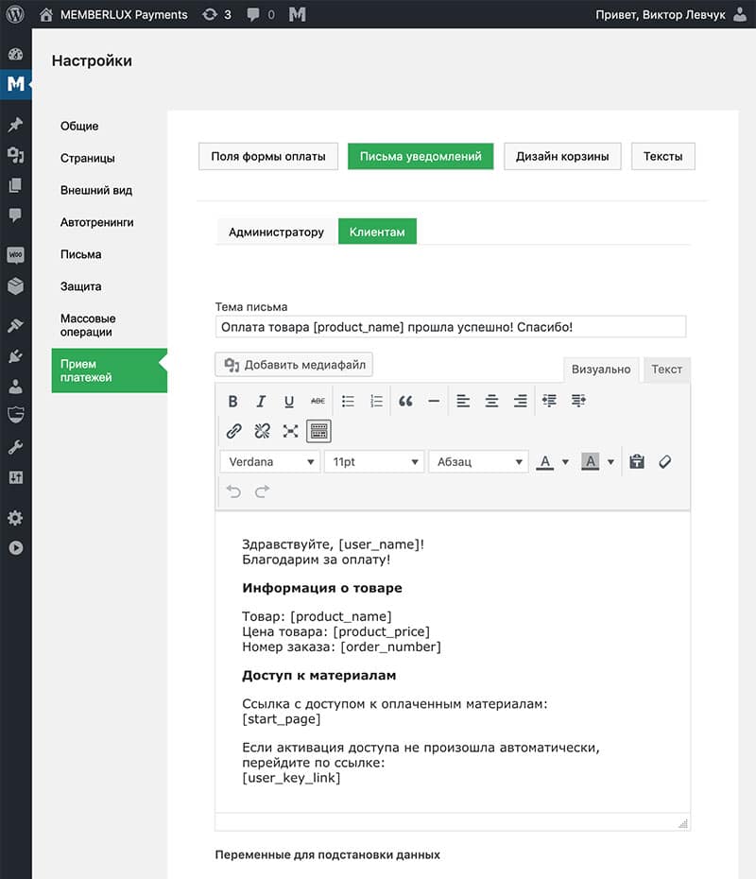756x879 pixels.
Task: Toggle strikethrough formatting
Action: pos(318,402)
